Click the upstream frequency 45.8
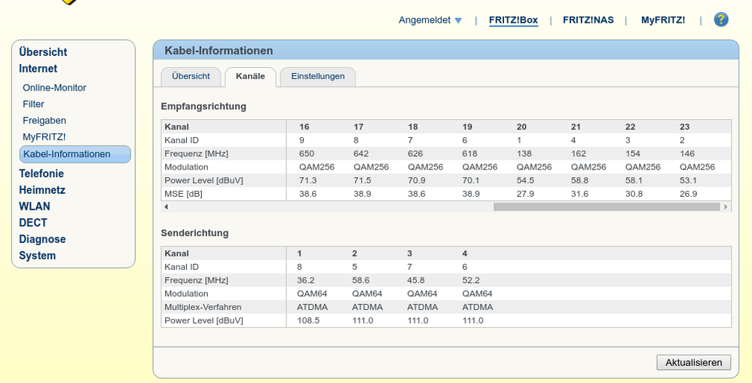The width and height of the screenshot is (752, 383). [416, 280]
